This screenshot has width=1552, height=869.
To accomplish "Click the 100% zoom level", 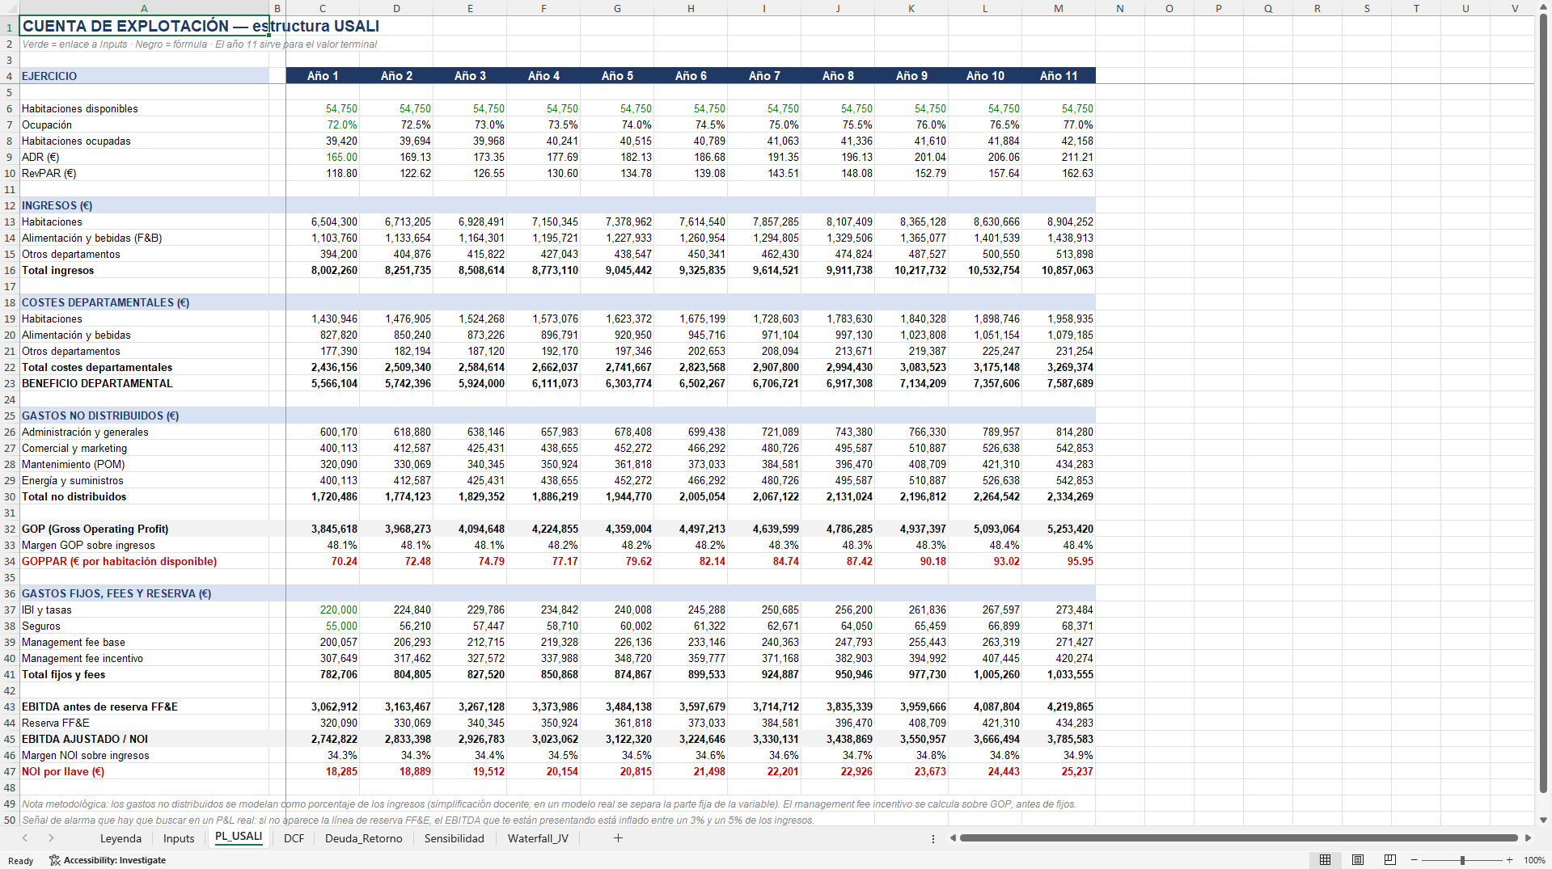I will [x=1534, y=860].
